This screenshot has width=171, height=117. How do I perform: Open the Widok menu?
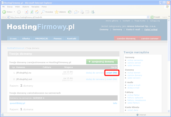(x=17, y=7)
